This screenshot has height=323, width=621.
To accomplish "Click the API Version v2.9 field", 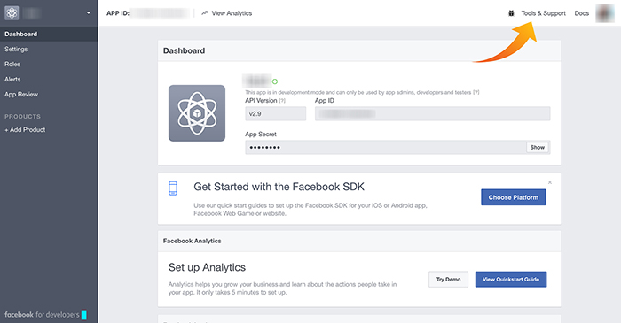I will point(276,114).
